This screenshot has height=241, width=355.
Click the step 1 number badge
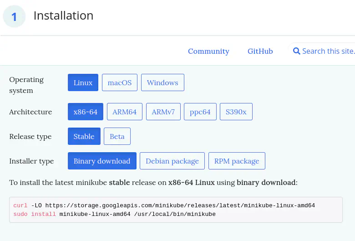tap(14, 16)
